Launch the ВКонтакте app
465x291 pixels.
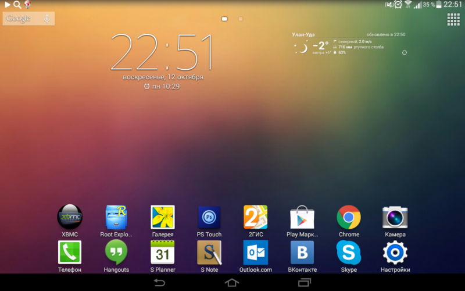302,253
